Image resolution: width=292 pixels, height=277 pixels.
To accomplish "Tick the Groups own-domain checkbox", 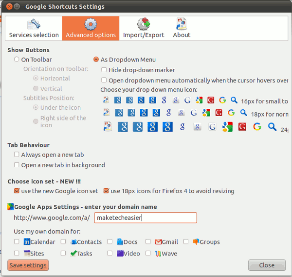I will [x=186, y=241].
